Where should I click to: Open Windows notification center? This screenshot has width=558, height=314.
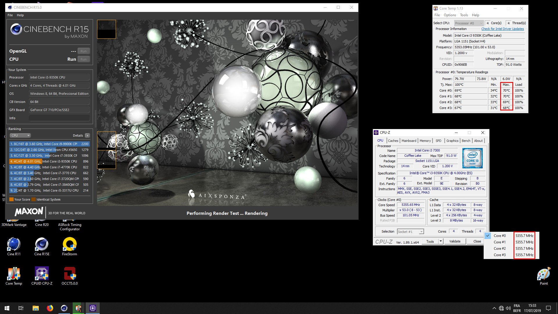point(548,308)
